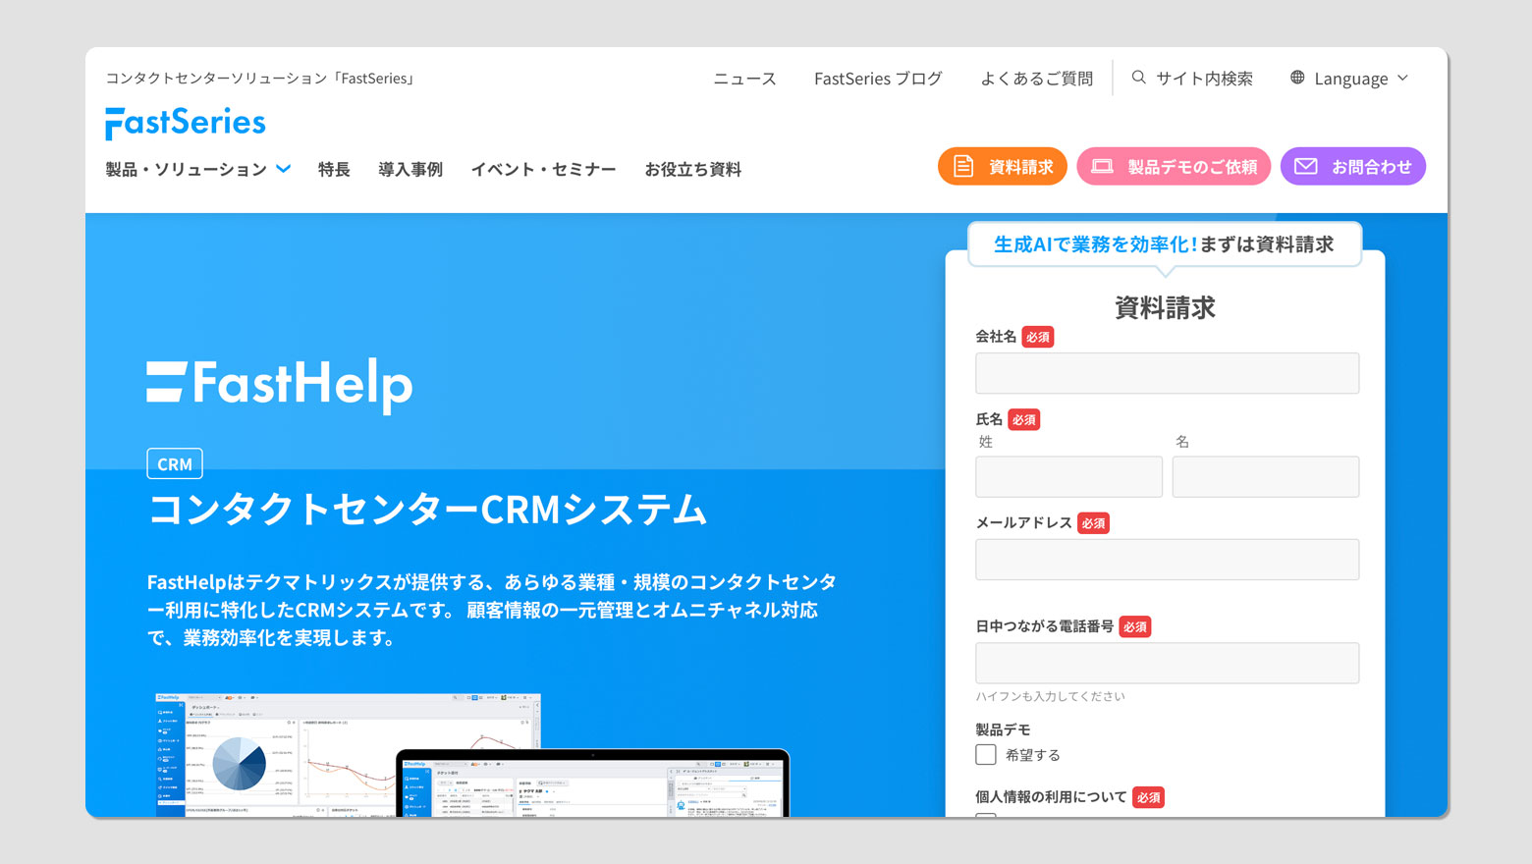Click the FastSeries logo in header
This screenshot has height=864, width=1532.
tap(186, 123)
